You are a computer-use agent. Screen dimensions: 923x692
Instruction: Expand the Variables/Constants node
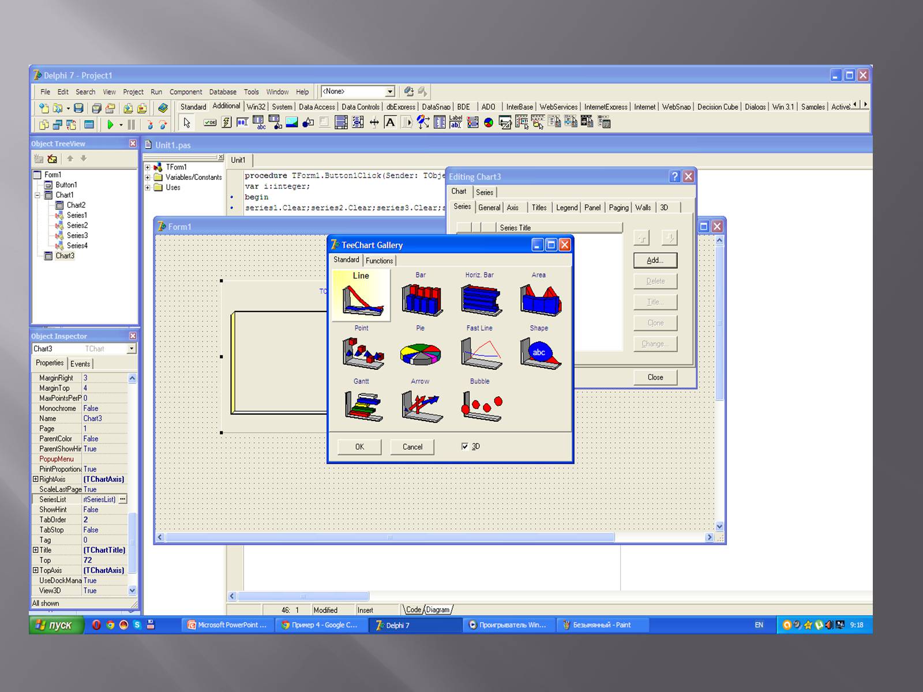click(x=148, y=177)
